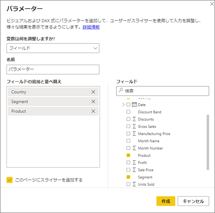The height and width of the screenshot is (213, 215).
Task: Click the sigma icon beside Month Number
Action: [134, 148]
